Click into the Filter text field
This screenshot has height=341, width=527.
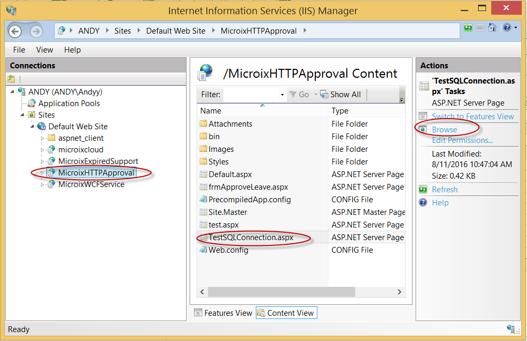(x=251, y=95)
